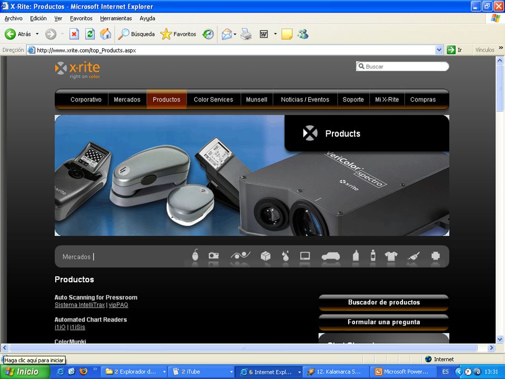
Task: Select the paintbrush coatings market icon
Action: (x=413, y=256)
